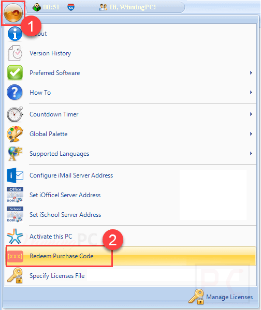Expand the How To submenu arrow
The image size is (261, 310).
coord(251,92)
